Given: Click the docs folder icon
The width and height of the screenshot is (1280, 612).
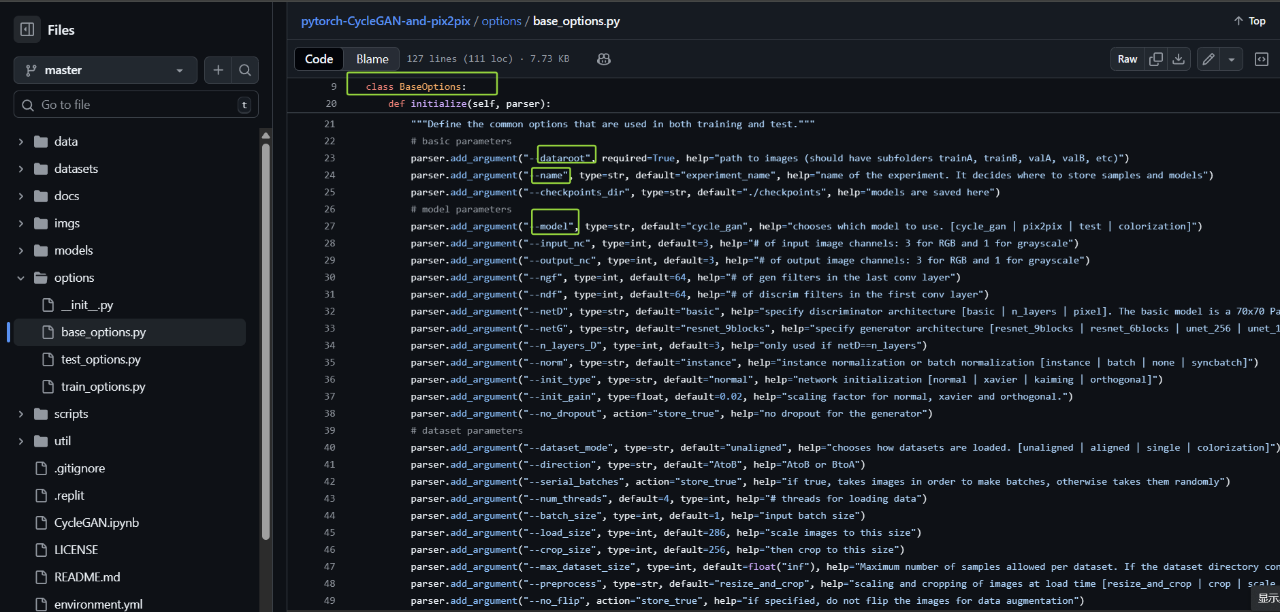Looking at the screenshot, I should tap(41, 196).
